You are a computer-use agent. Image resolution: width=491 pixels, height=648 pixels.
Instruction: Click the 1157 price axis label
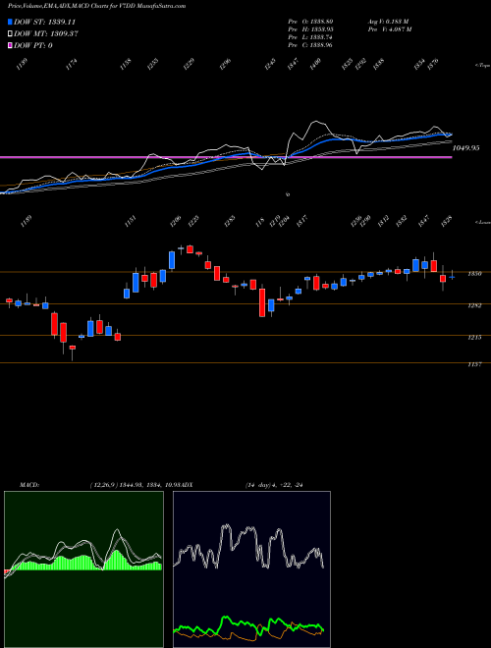474,364
